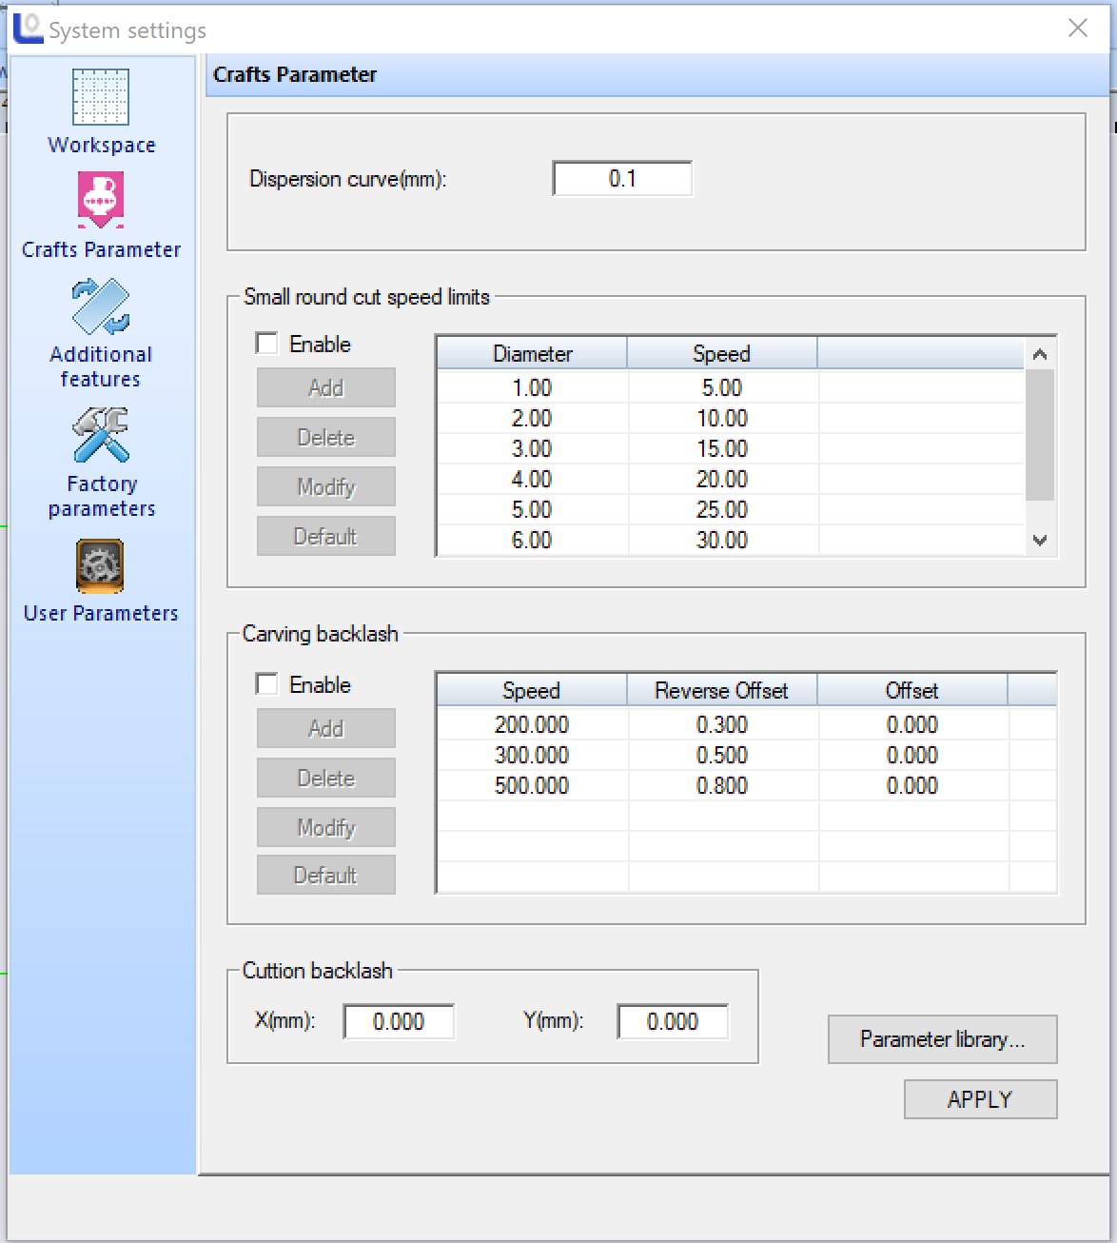
Task: Click the Cuttion backlash Y field
Action: click(x=673, y=1022)
